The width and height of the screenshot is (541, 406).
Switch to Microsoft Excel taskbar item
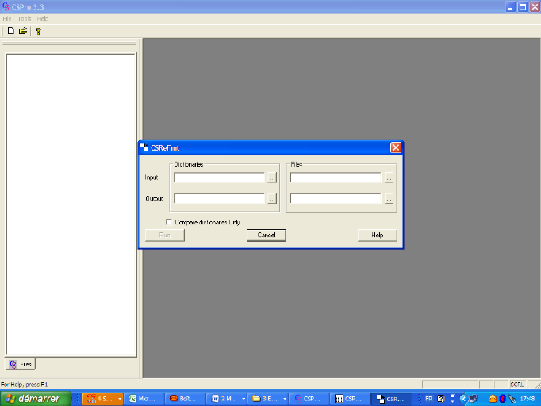144,399
